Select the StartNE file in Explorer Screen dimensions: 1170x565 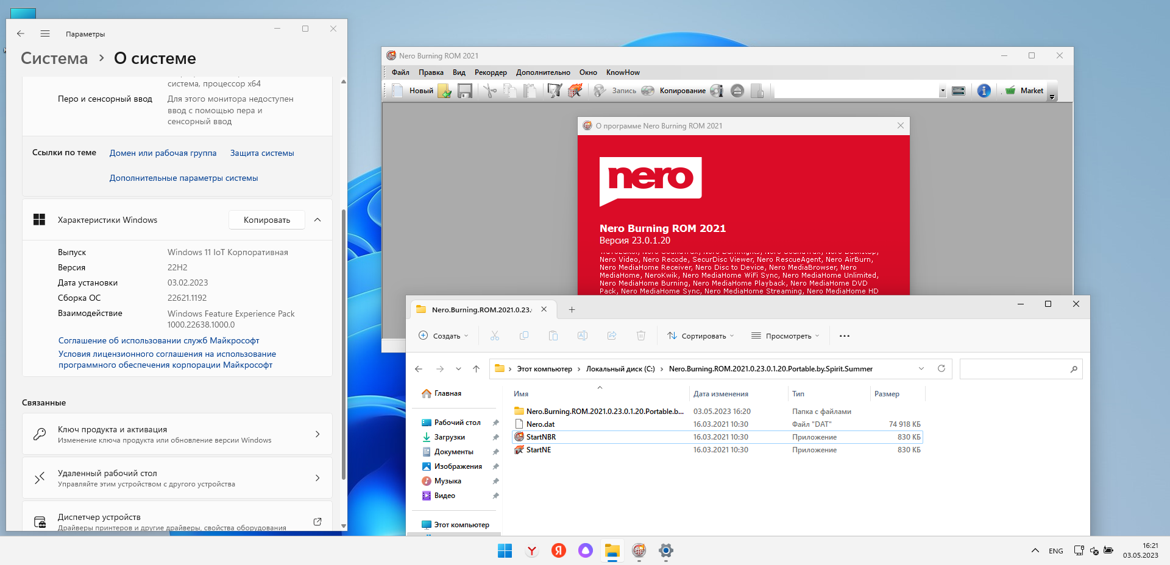(x=539, y=450)
